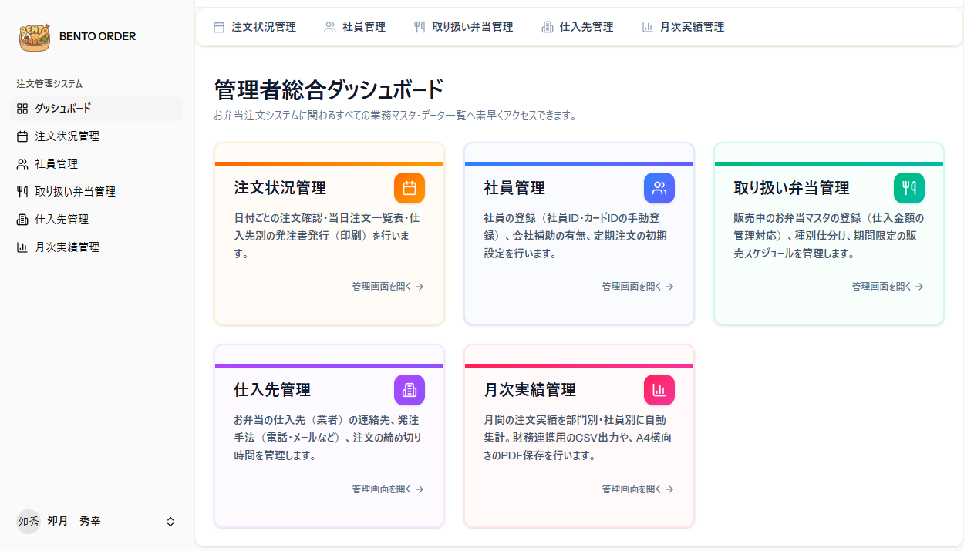Click the fork-knife icon beside sidebar 取り扱い弁当管理
This screenshot has width=964, height=551.
pos(22,192)
